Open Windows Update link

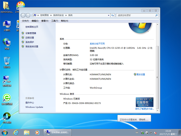click(x=34, y=107)
